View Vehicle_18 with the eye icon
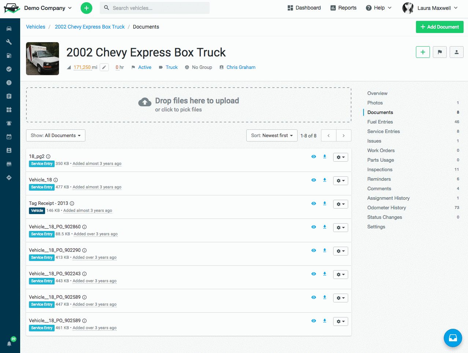The width and height of the screenshot is (468, 353). point(314,180)
